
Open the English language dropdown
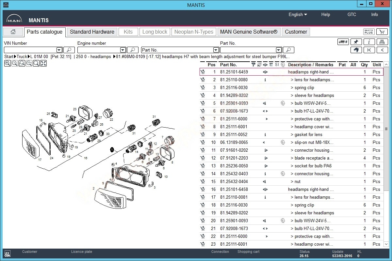tap(298, 14)
